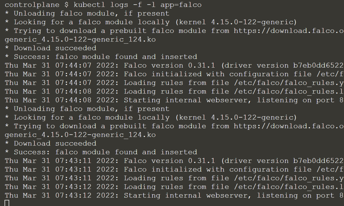
Task: Click the 07:43:12 Loading rules falco_rules.l line
Action: tap(175, 187)
